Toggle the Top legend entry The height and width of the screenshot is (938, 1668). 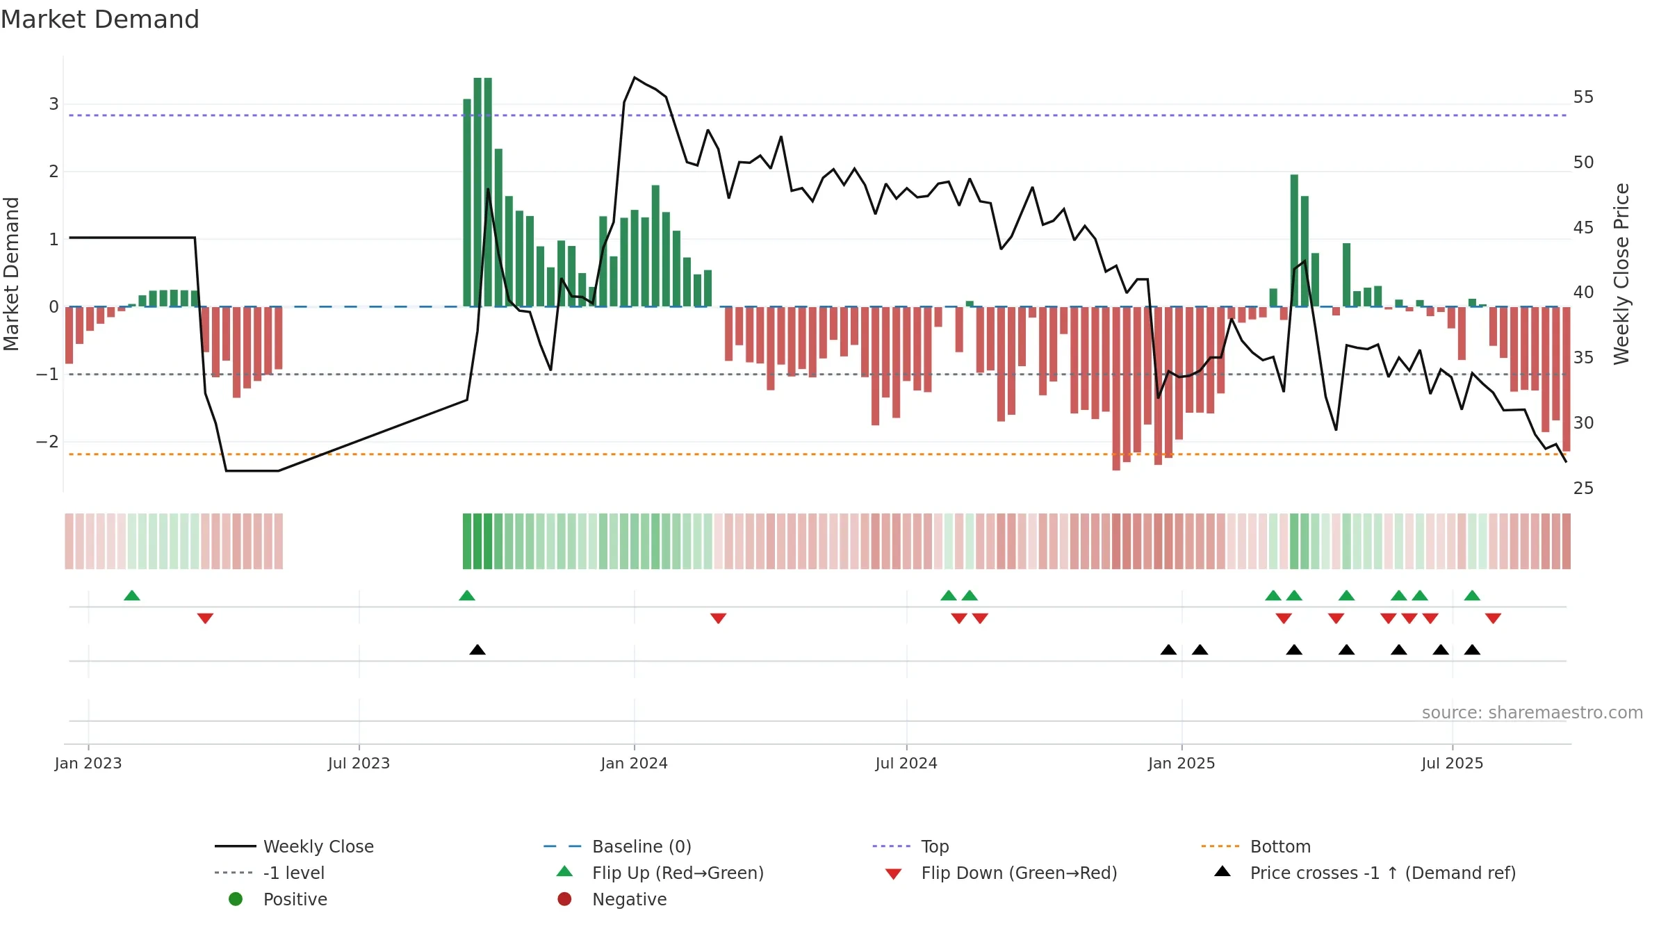coord(910,846)
